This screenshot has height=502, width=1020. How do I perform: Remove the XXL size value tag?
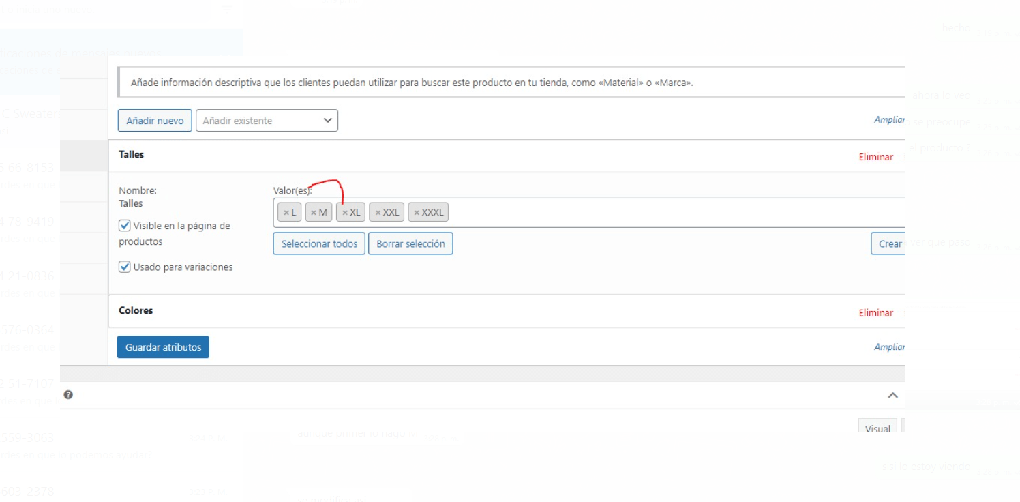point(378,213)
